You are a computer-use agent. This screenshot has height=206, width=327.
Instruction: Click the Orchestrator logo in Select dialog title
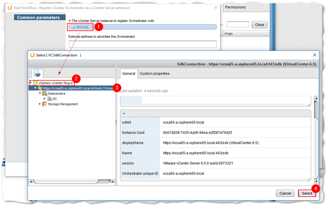coord(32,55)
